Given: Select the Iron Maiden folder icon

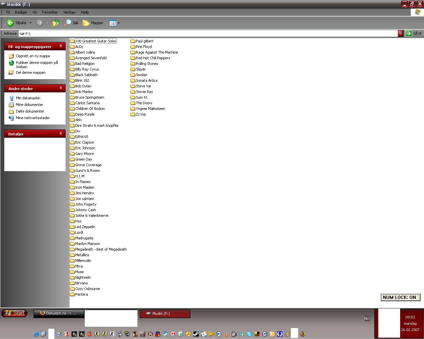Looking at the screenshot, I should coord(72,187).
